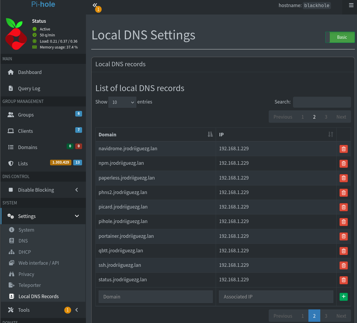The image size is (357, 323).
Task: Select page 2 in top pagination
Action: click(x=314, y=117)
